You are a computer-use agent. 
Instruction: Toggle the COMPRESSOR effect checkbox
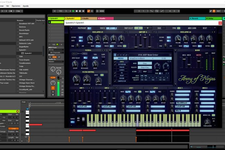pos(115,81)
